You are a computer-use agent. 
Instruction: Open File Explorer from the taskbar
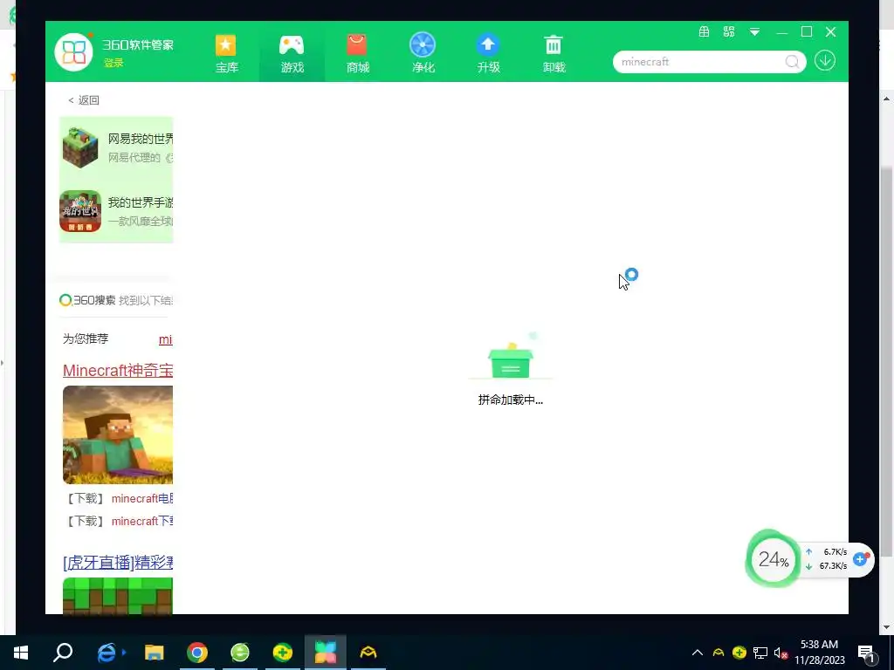[154, 653]
